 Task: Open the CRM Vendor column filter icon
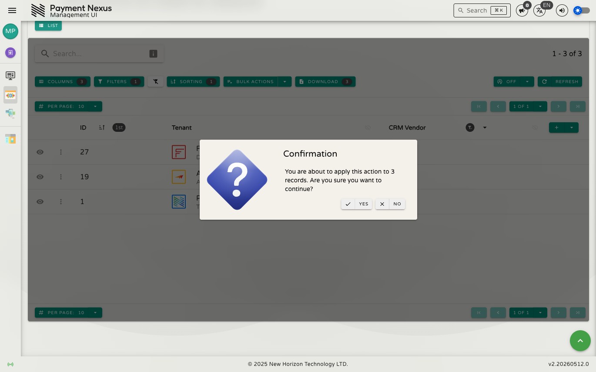(x=470, y=127)
